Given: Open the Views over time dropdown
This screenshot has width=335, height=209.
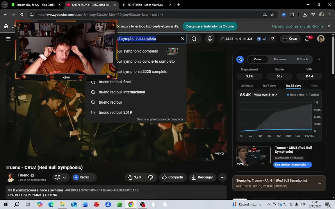Looking at the screenshot, I should click(x=265, y=95).
